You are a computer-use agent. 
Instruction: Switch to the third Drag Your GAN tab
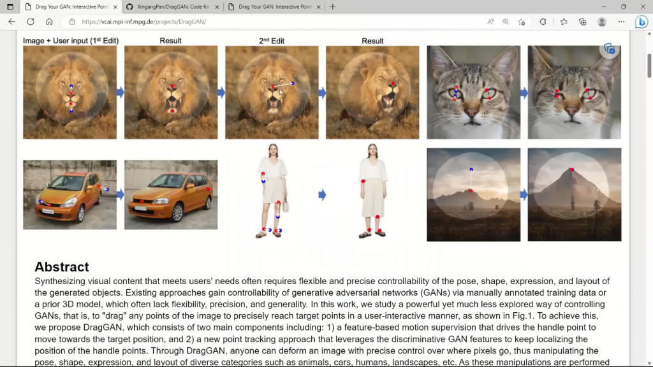275,6
